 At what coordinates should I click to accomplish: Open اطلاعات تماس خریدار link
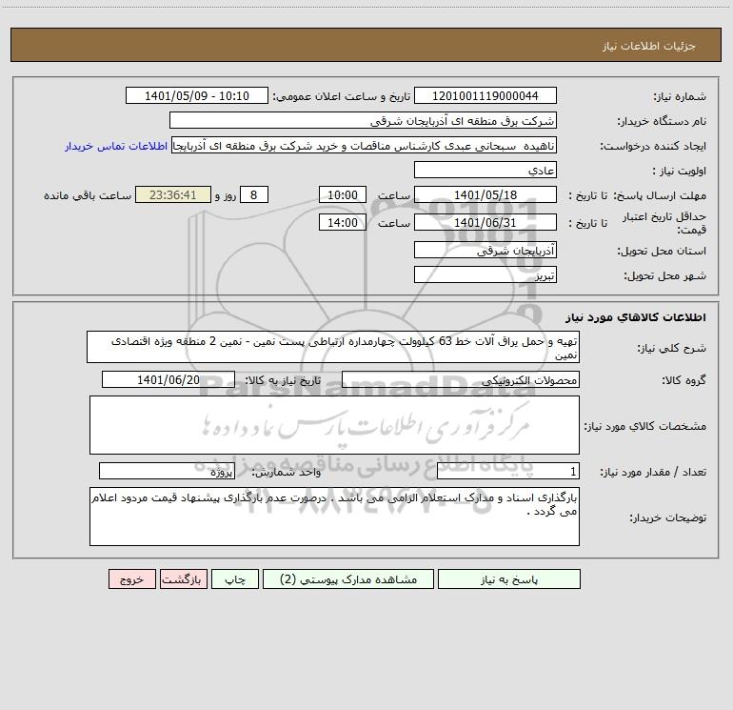[116, 146]
